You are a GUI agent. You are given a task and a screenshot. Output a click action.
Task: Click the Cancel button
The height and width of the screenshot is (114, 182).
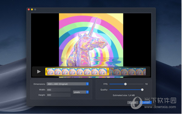coord(133,102)
